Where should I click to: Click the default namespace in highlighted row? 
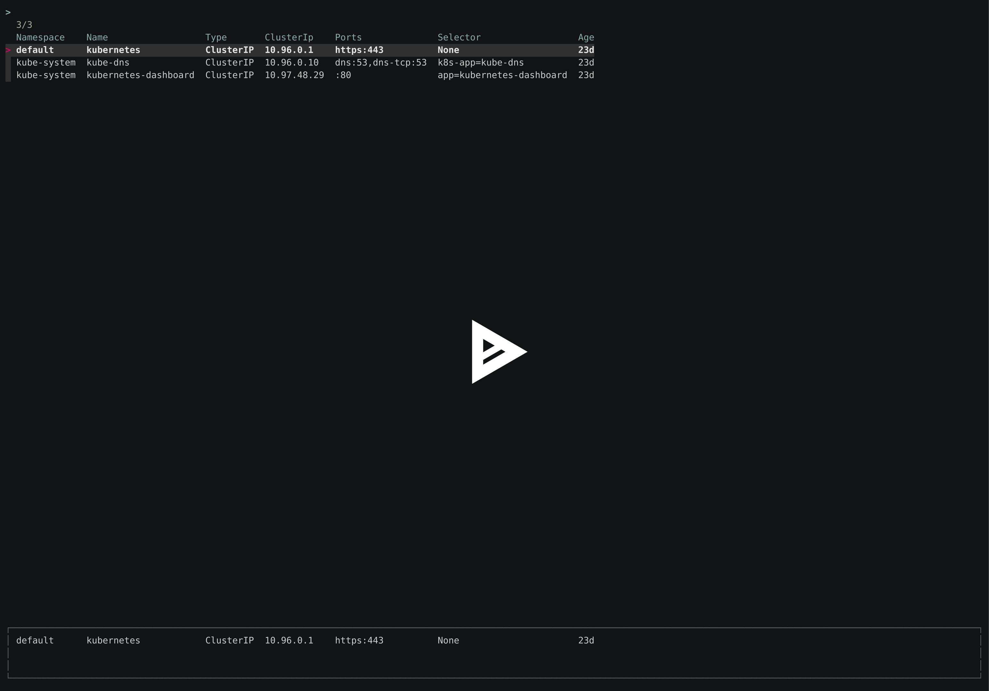pos(35,50)
